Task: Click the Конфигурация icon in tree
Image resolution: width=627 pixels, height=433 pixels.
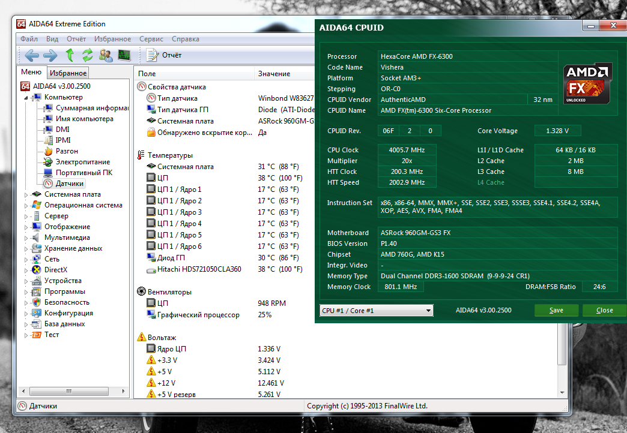Action: coord(37,313)
